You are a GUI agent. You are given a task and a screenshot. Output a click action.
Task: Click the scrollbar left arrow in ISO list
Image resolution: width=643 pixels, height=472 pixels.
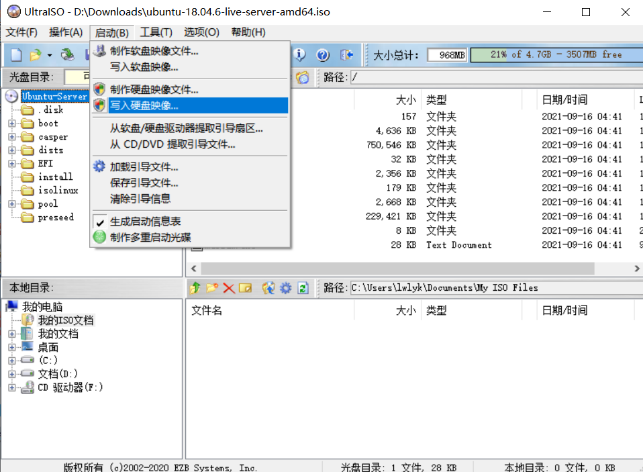tap(194, 268)
